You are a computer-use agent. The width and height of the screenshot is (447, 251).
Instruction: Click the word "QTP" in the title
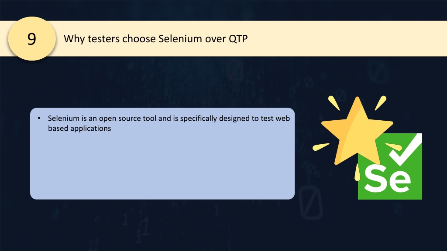238,39
